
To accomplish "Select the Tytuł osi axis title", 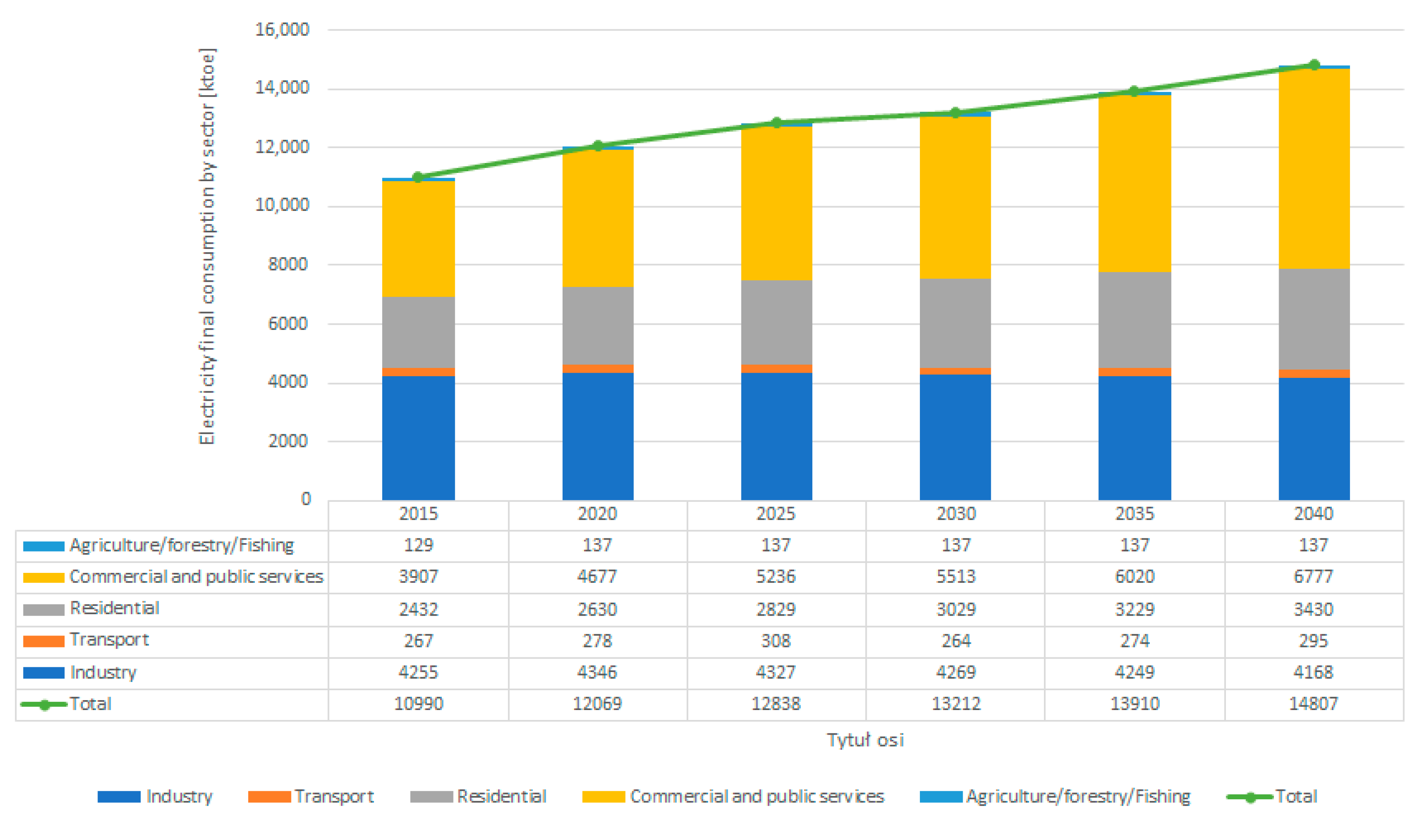I will 865,740.
